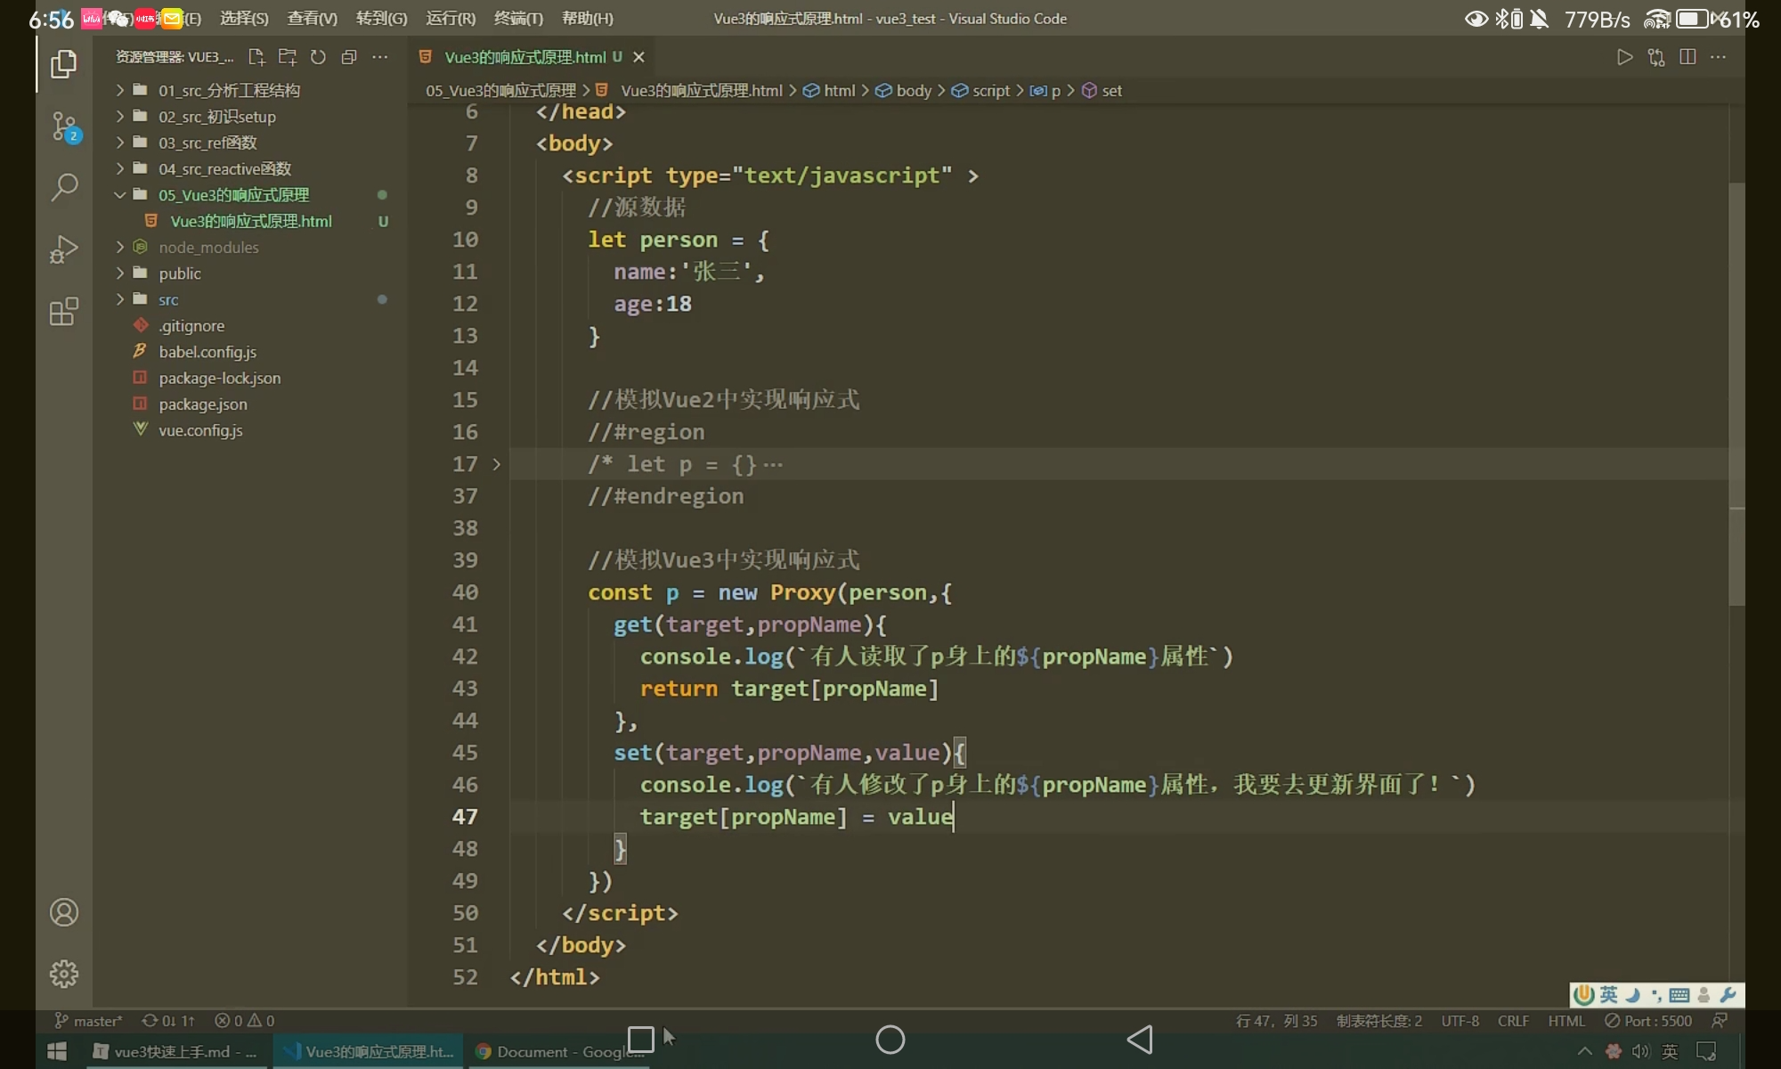Open the Extensions view

tap(64, 312)
